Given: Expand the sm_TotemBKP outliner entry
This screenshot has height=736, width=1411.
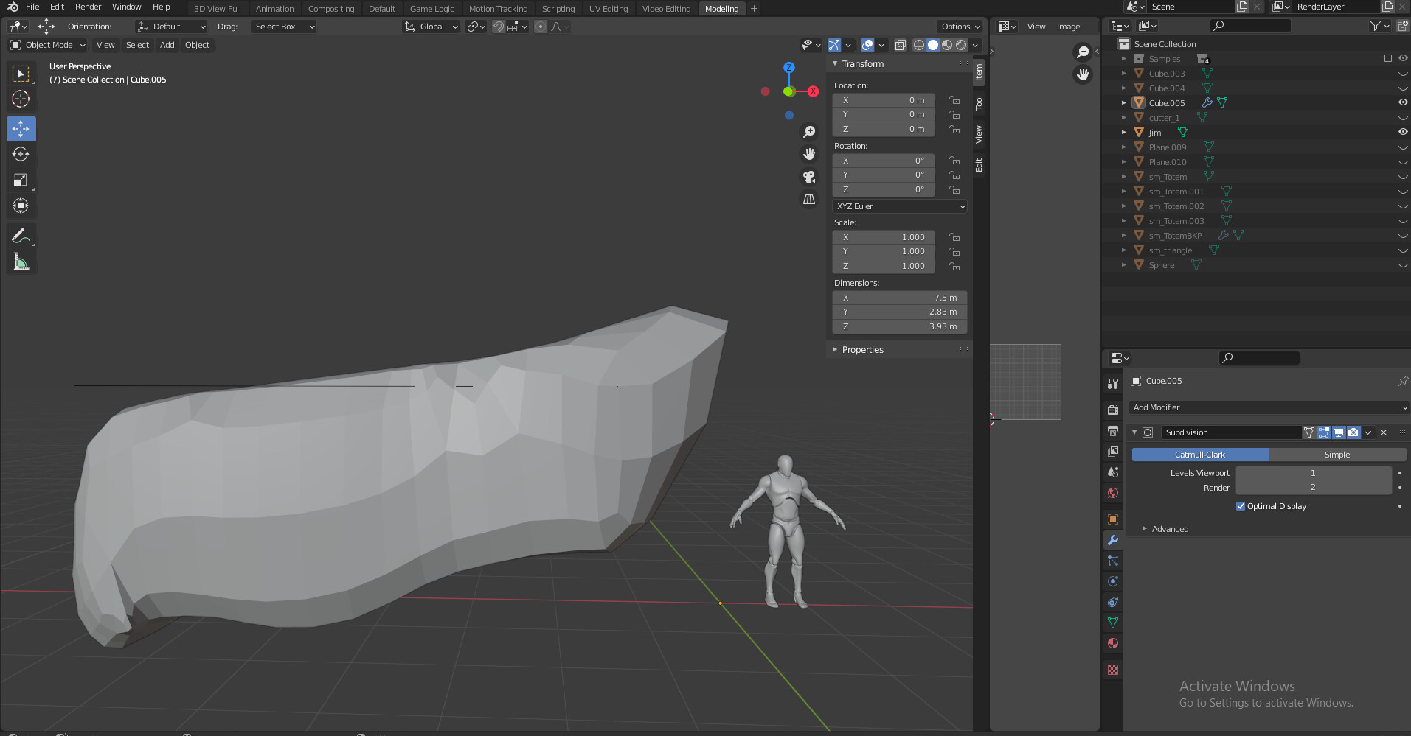Looking at the screenshot, I should (x=1124, y=235).
